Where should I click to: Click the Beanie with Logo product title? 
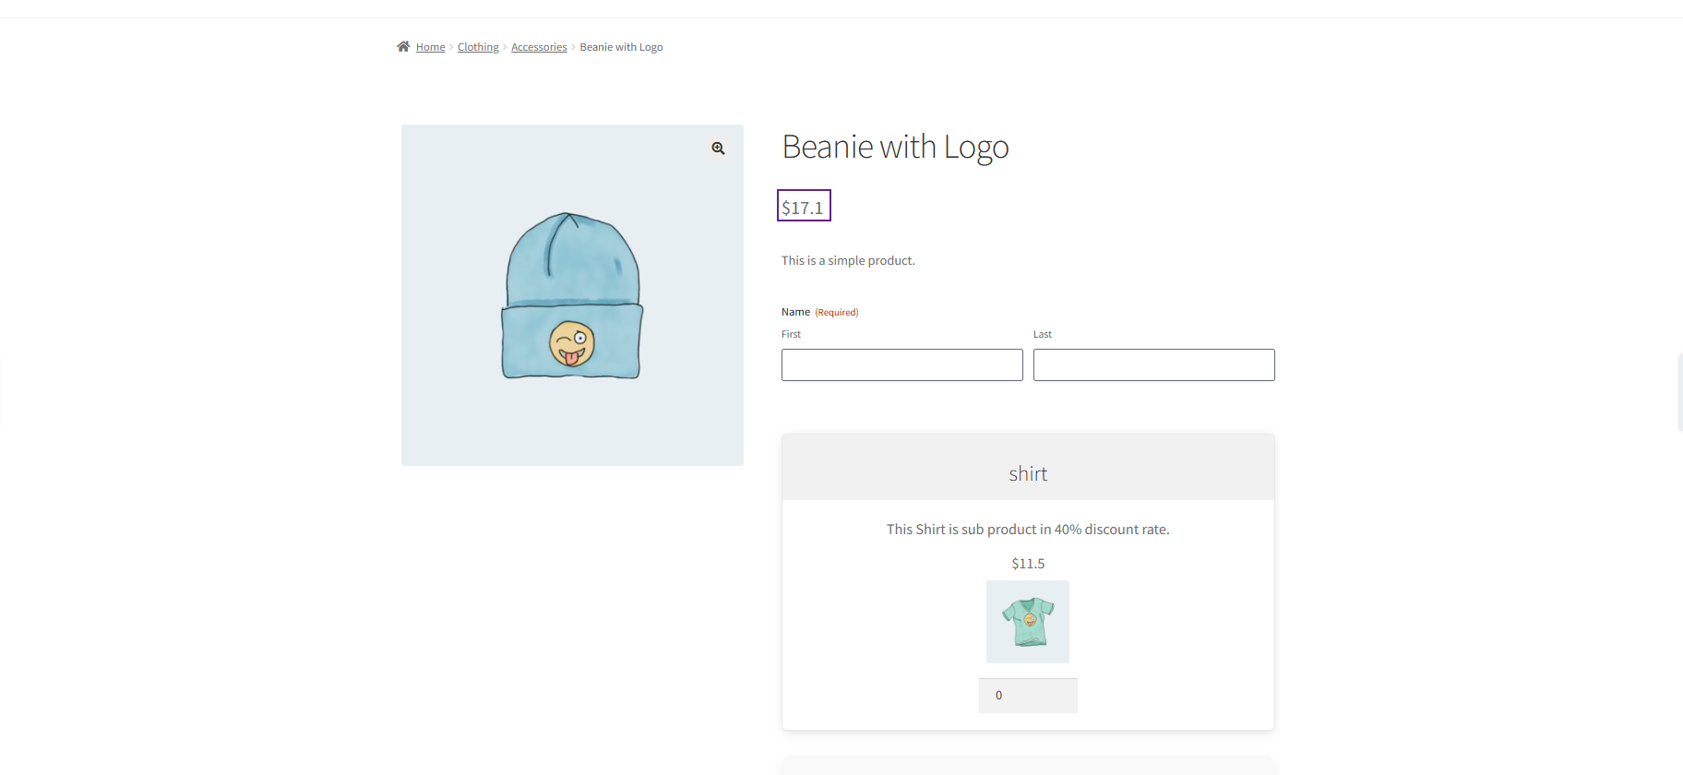[x=895, y=148]
